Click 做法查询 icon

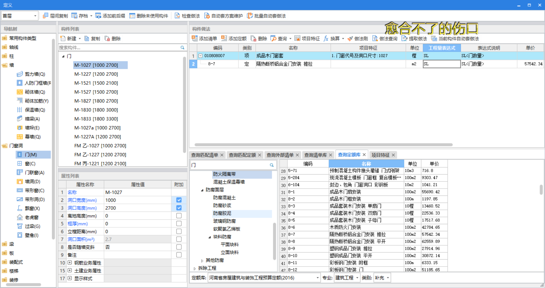click(x=375, y=38)
